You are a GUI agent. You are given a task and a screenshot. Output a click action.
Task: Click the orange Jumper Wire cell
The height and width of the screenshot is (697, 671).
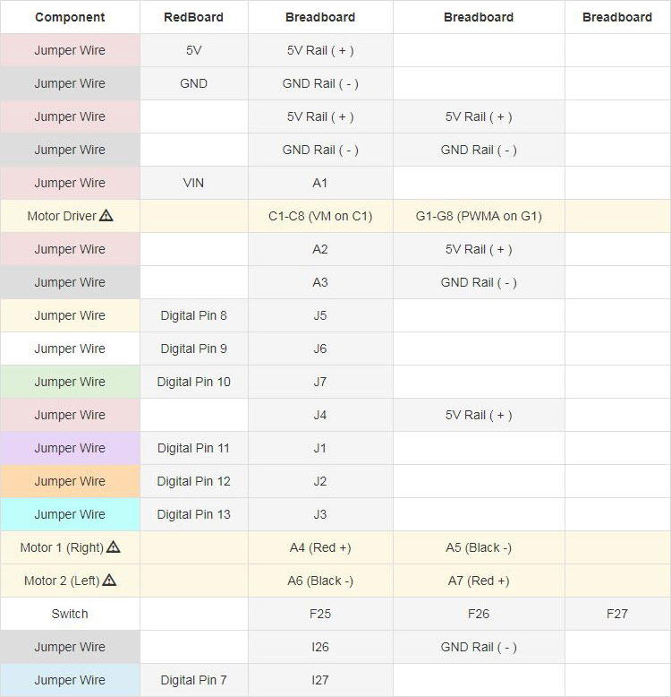click(x=70, y=481)
